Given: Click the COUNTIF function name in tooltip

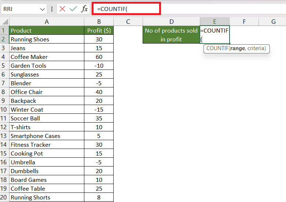Looking at the screenshot, I should click(217, 48).
